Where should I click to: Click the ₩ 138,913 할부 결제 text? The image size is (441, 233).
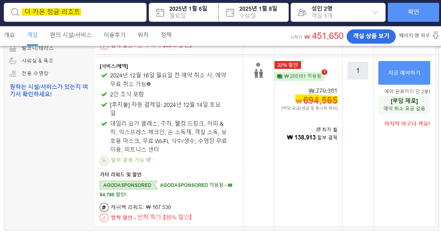point(312,138)
